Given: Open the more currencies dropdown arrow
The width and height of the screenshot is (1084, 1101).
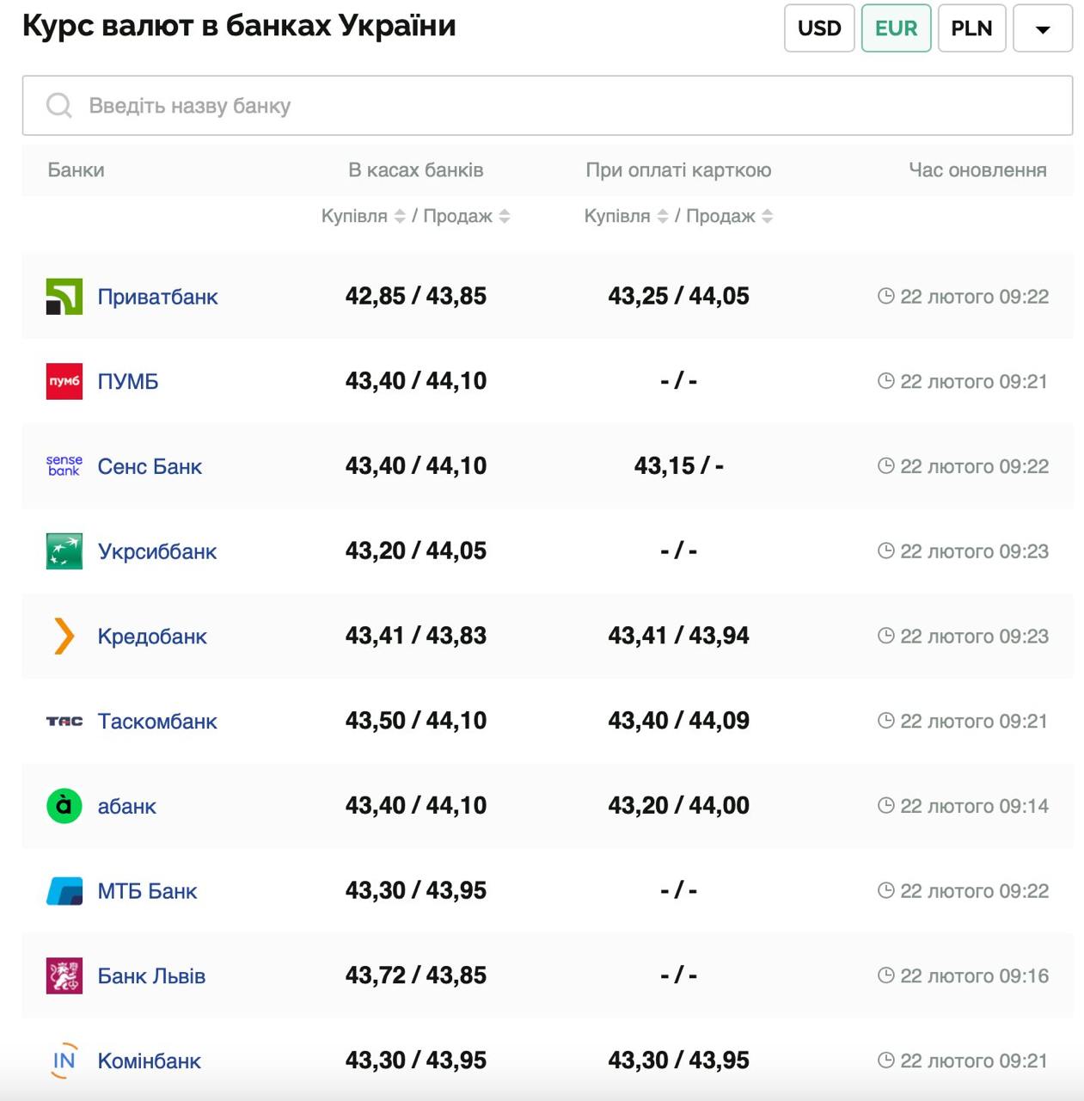Looking at the screenshot, I should point(1042,28).
